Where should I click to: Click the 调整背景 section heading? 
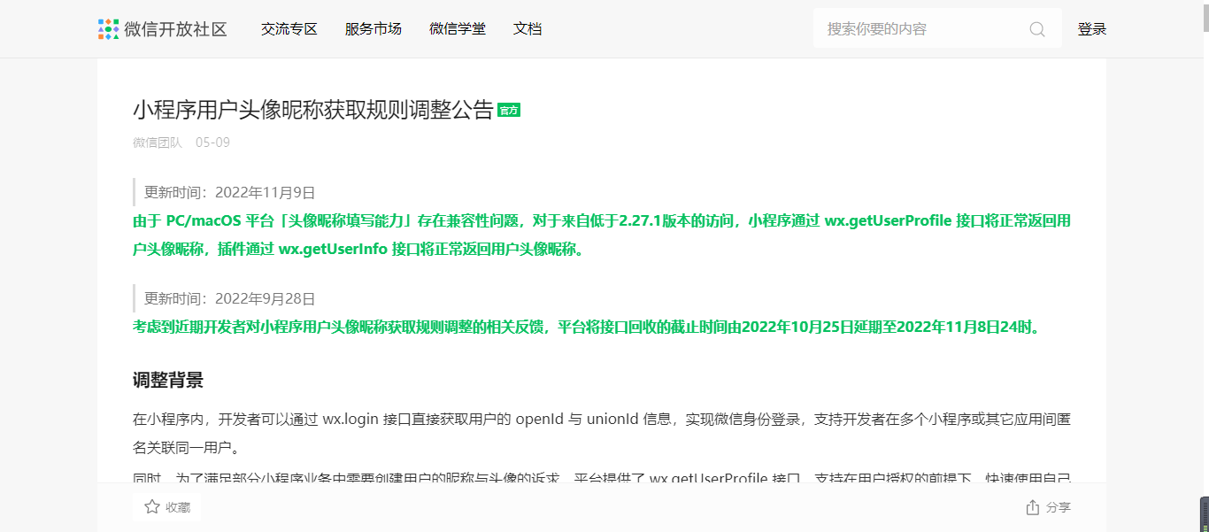tap(168, 381)
